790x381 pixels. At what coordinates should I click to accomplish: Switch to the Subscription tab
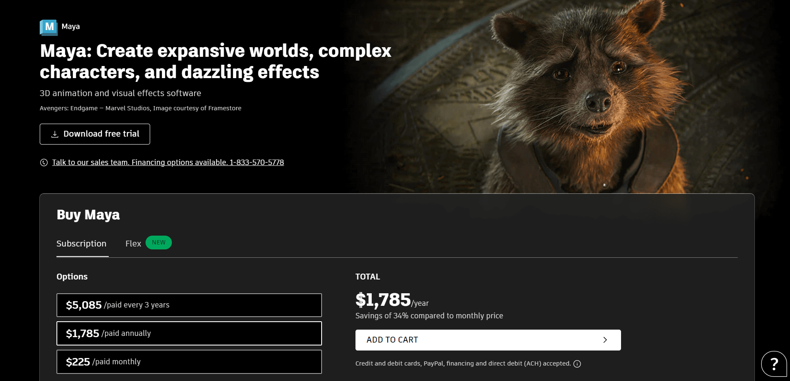[x=82, y=244]
